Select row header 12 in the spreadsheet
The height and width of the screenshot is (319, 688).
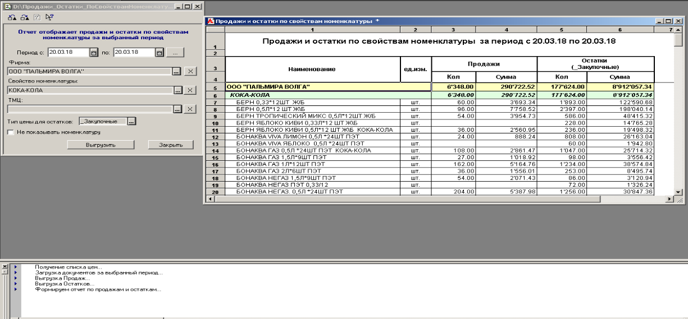point(216,136)
